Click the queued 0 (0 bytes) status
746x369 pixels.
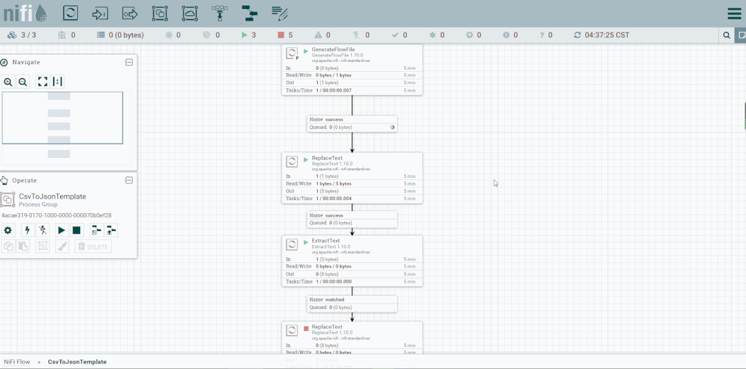120,35
